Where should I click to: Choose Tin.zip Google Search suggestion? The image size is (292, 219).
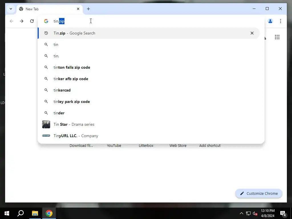coord(149,33)
